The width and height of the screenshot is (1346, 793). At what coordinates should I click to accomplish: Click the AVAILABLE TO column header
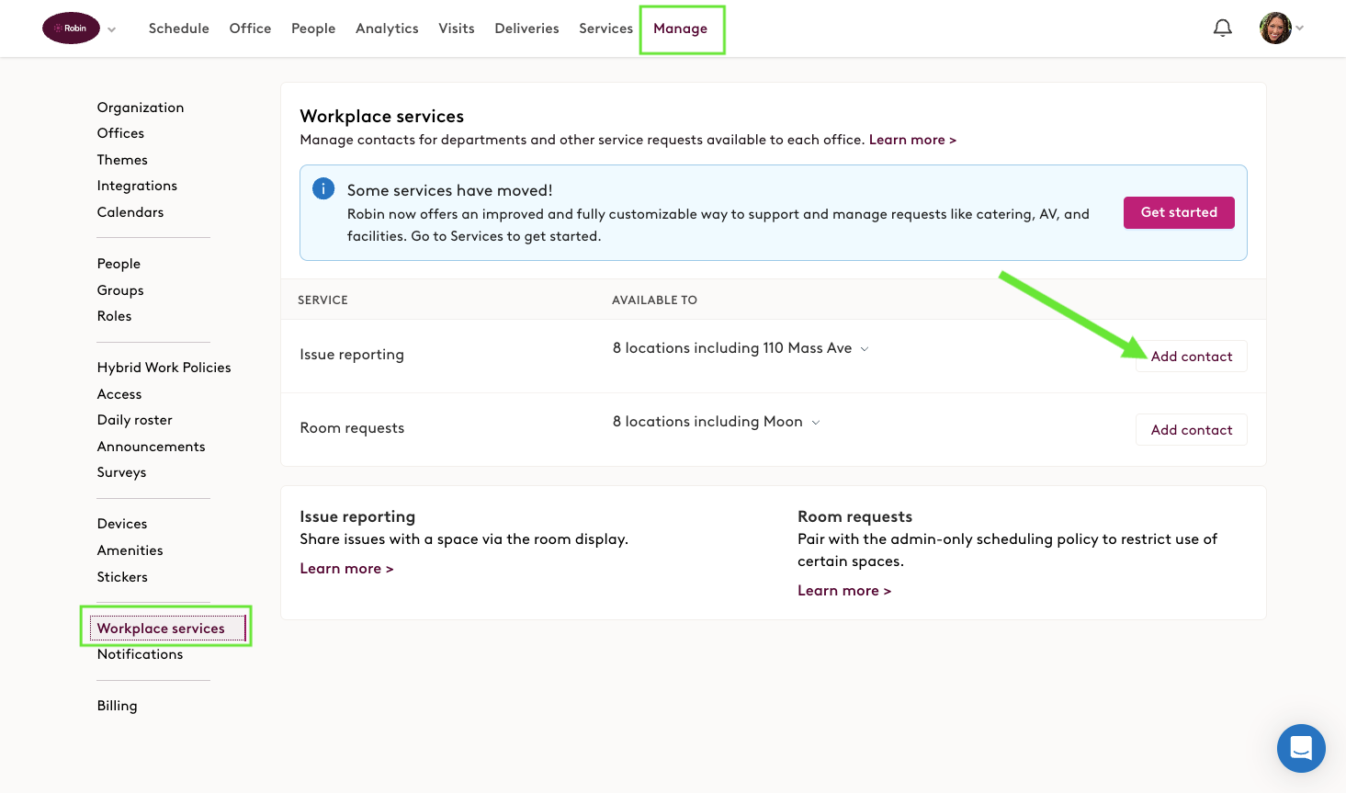(654, 300)
